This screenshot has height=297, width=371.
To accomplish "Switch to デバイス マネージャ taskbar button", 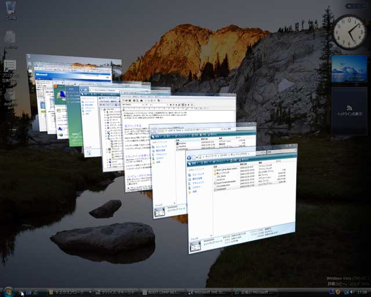I will click(117, 292).
